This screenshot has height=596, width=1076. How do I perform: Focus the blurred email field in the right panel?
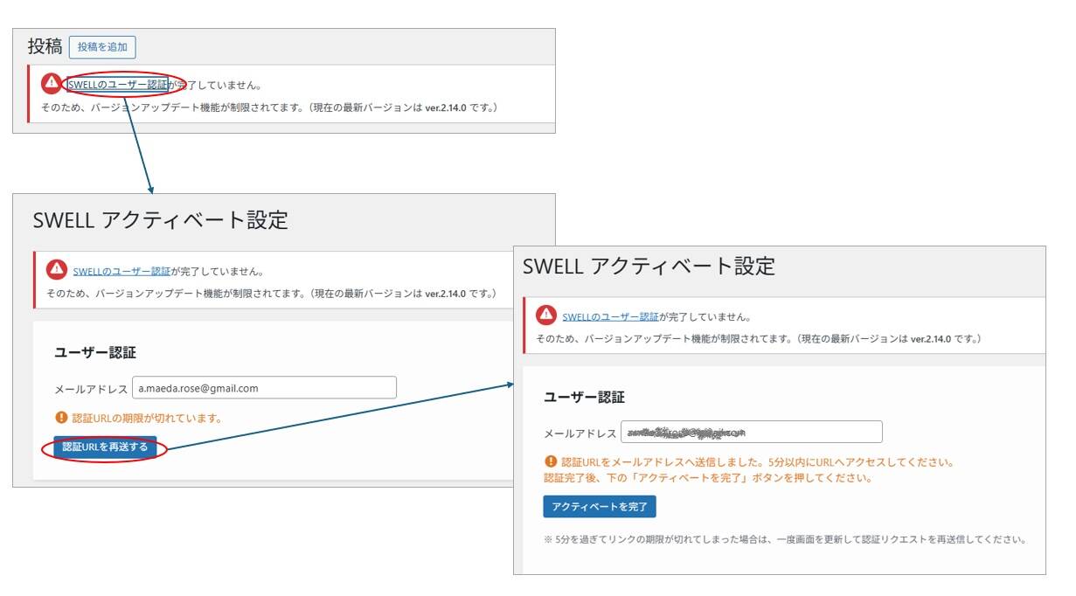pos(752,433)
